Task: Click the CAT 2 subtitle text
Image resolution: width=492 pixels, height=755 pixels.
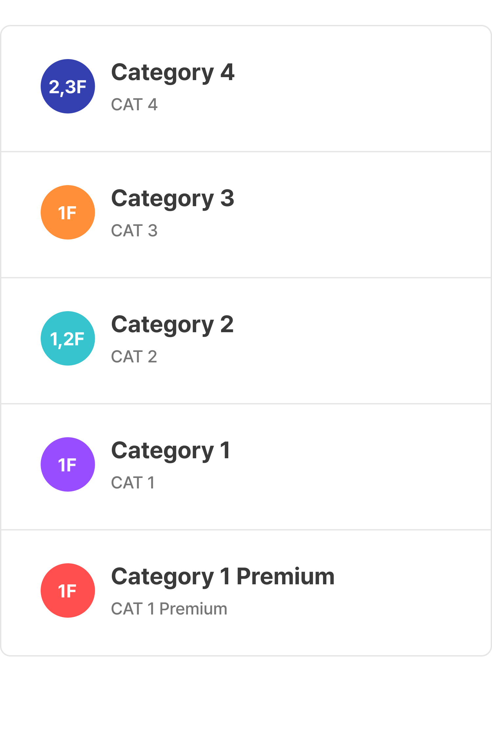Action: click(134, 357)
